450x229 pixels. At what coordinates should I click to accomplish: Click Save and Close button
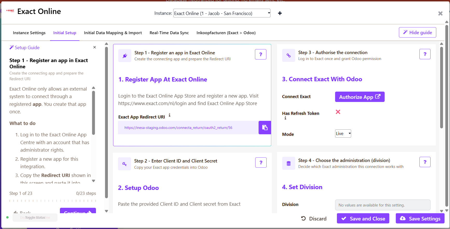pyautogui.click(x=363, y=218)
